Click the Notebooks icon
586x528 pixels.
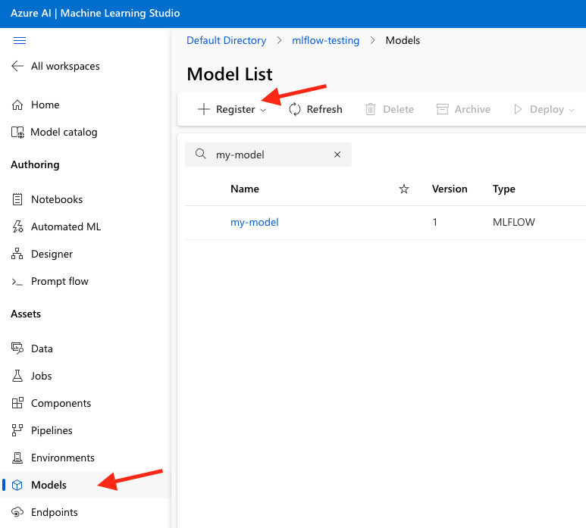[17, 199]
